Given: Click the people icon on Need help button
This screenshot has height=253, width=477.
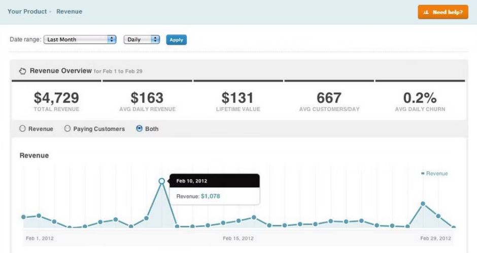Looking at the screenshot, I should tap(426, 12).
